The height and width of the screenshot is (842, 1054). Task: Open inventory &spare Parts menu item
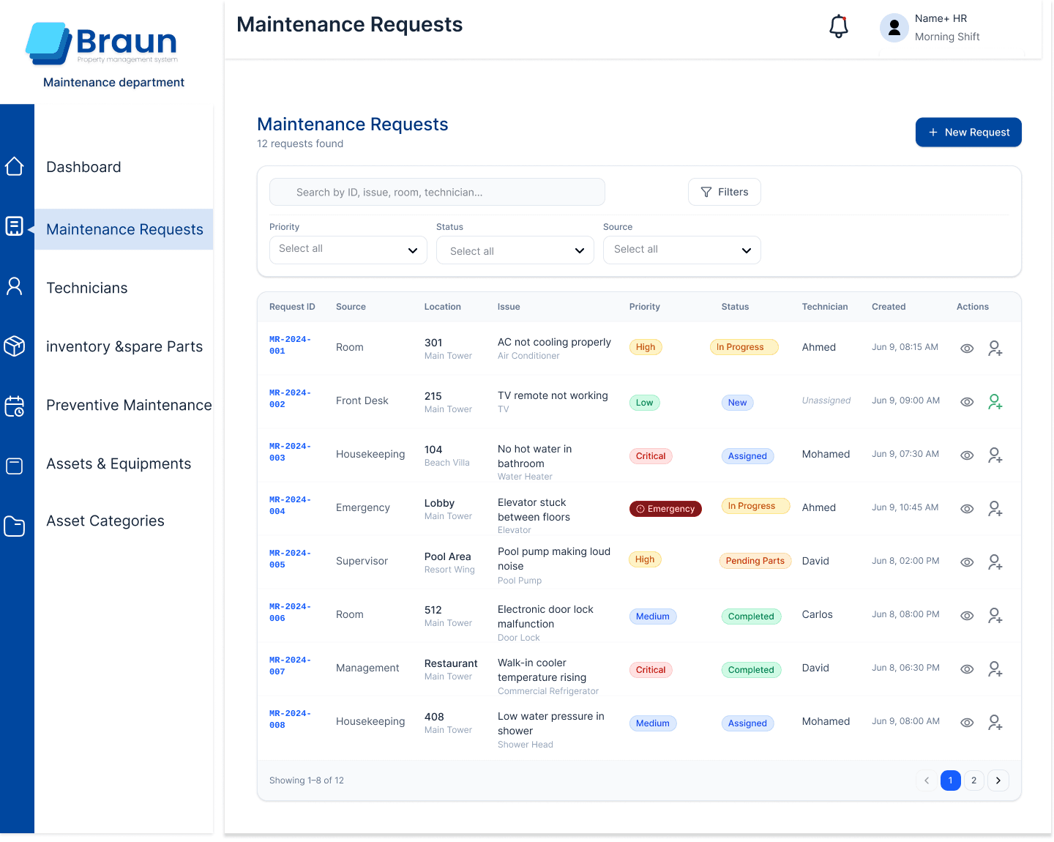124,346
